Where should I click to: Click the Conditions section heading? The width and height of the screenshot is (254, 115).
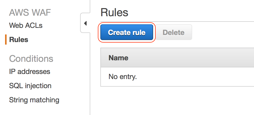tap(31, 59)
